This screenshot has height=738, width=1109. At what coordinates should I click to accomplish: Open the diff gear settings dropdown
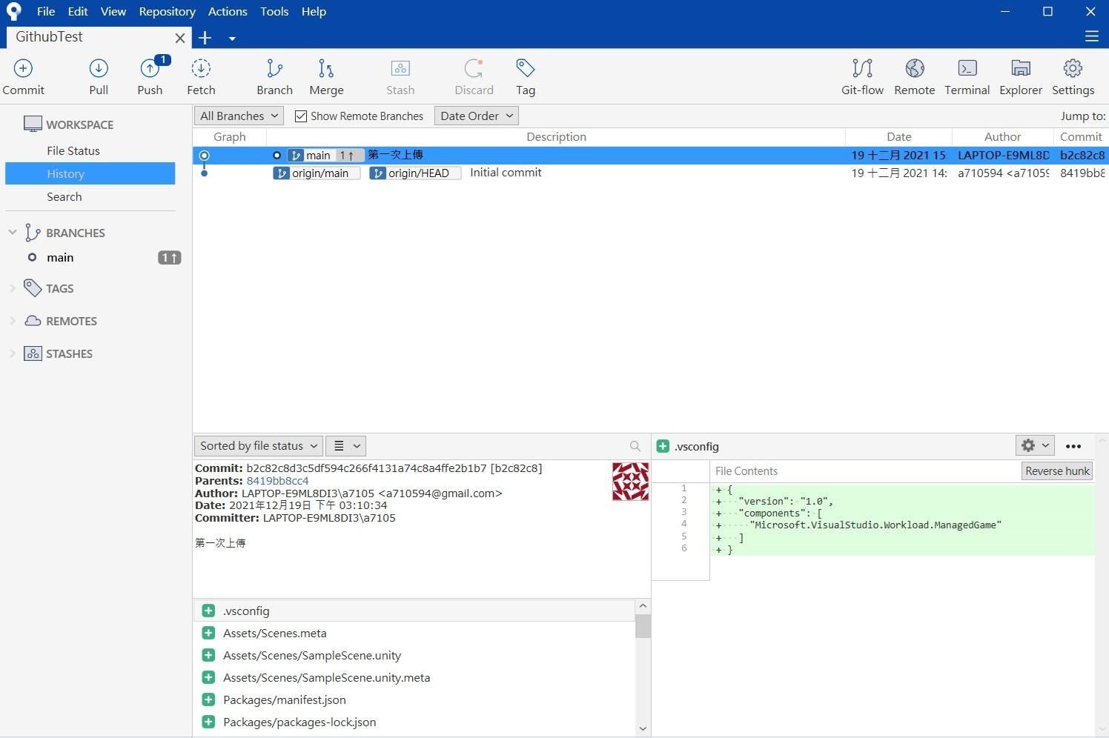coord(1035,445)
